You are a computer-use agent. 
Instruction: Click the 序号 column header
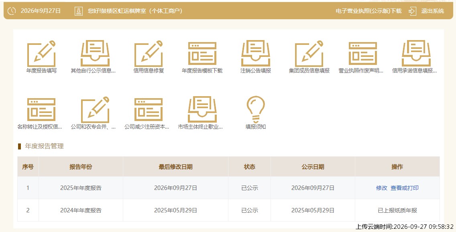28,167
